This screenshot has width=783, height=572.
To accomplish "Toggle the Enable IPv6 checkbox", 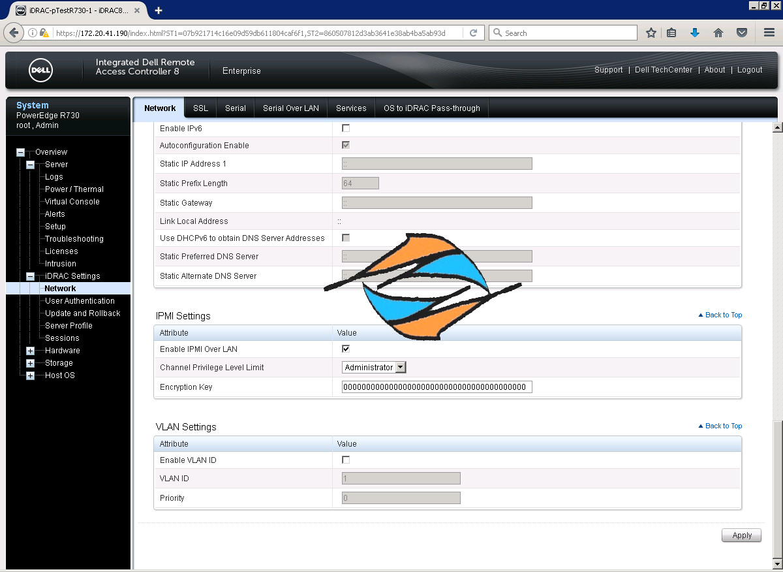I will (346, 128).
